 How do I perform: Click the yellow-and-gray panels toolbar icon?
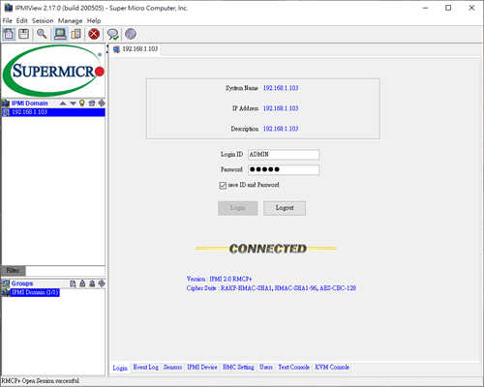click(x=76, y=34)
